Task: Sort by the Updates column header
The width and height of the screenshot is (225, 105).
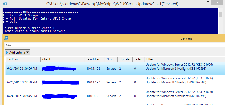Action: pyautogui.click(x=125, y=59)
